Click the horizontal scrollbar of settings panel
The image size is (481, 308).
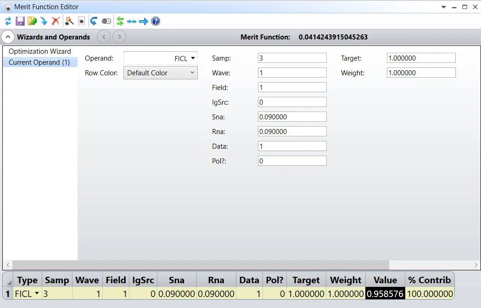click(201, 265)
